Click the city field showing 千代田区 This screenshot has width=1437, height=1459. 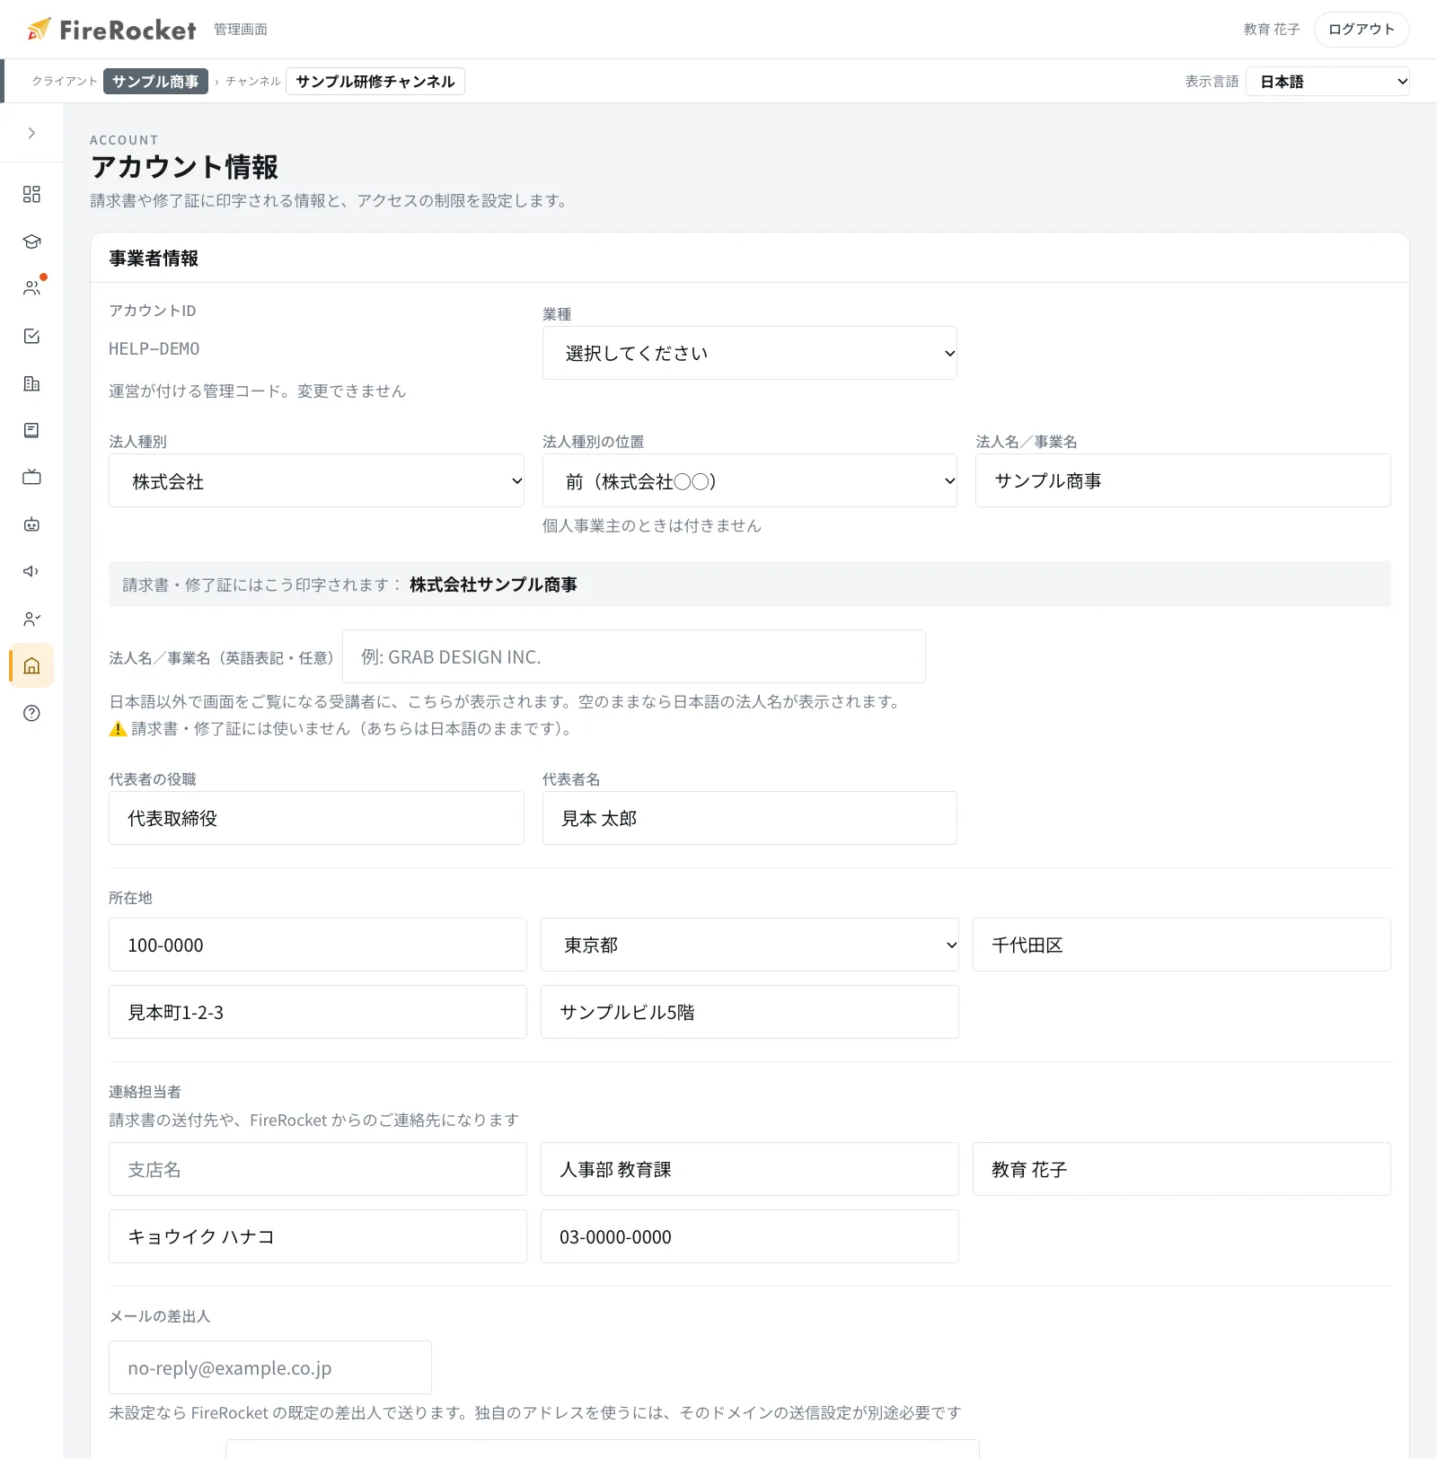coord(1182,945)
